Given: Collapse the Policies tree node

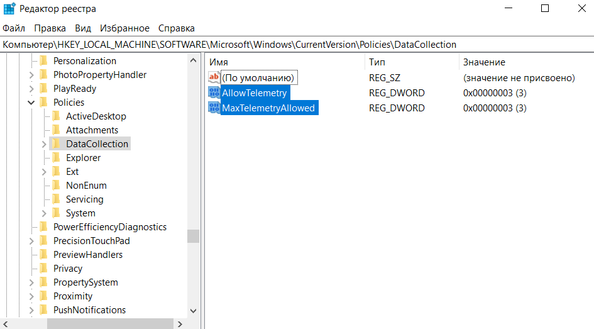Looking at the screenshot, I should pos(31,103).
